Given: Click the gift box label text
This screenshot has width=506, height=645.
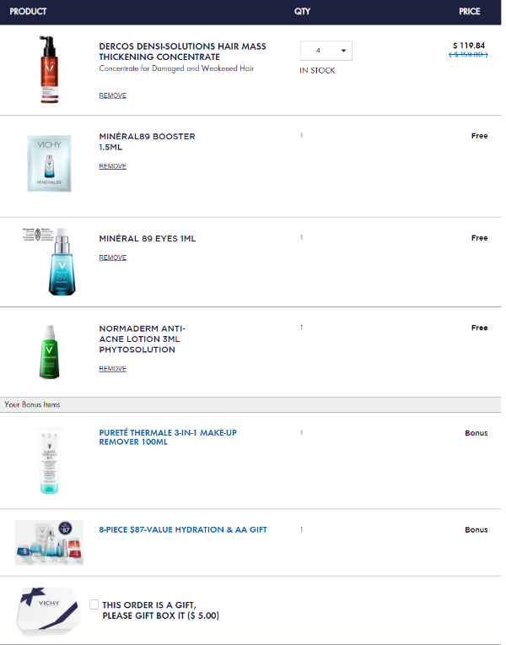Looking at the screenshot, I should (x=160, y=610).
